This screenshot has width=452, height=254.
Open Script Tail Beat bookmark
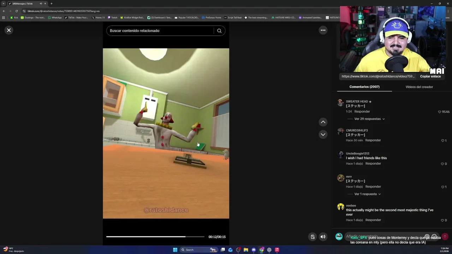[233, 18]
